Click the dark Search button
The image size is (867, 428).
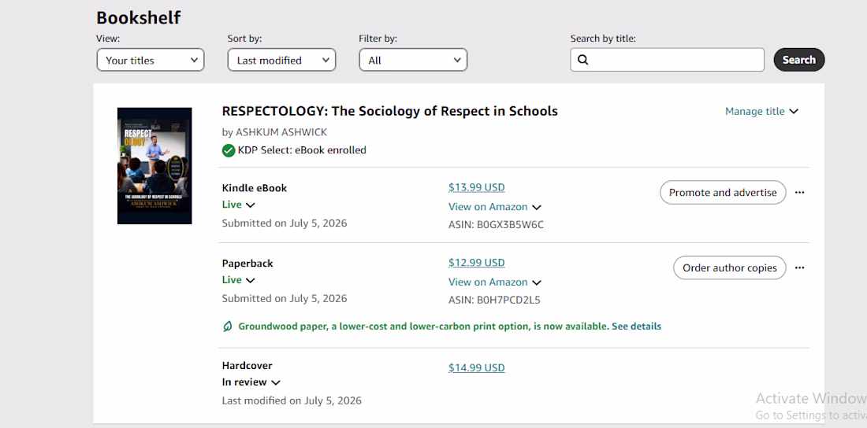tap(799, 60)
